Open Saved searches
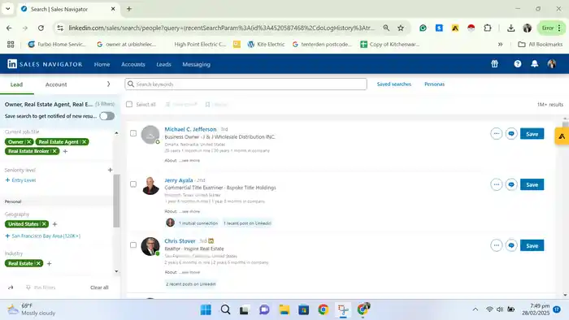The height and width of the screenshot is (320, 569). (393, 84)
